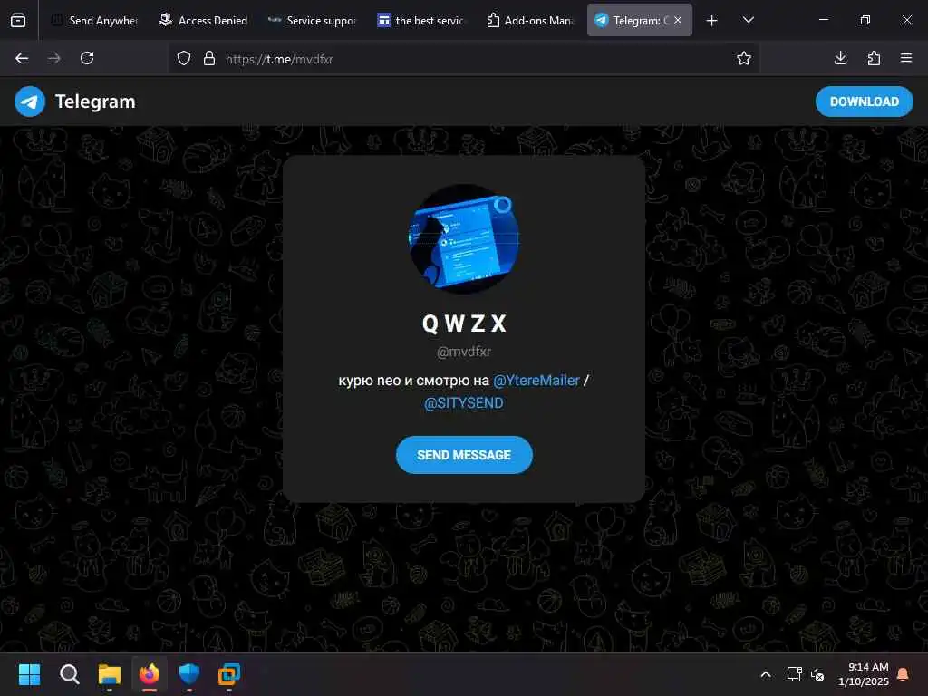
Task: Restore down the Firefox window
Action: pos(865,20)
